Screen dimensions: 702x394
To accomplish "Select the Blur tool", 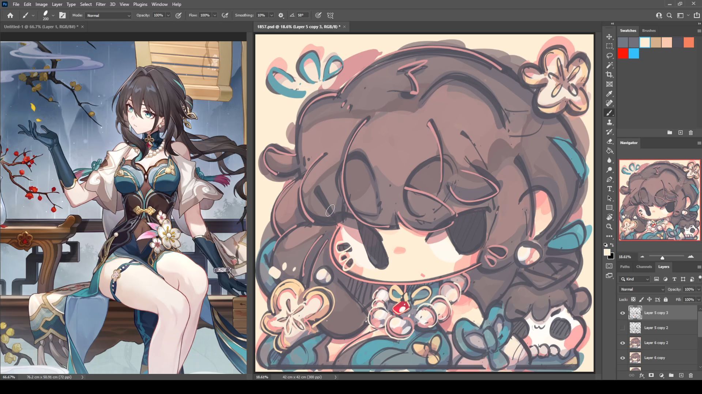I will tap(609, 161).
